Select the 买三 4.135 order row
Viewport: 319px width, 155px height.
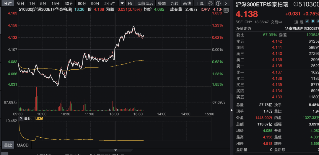click(x=277, y=85)
